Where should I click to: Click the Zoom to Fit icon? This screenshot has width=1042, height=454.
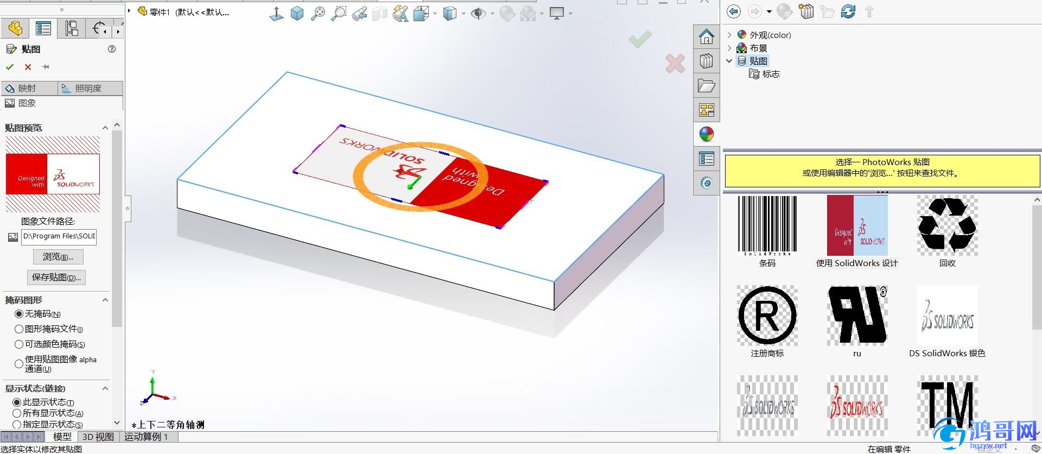[x=317, y=14]
